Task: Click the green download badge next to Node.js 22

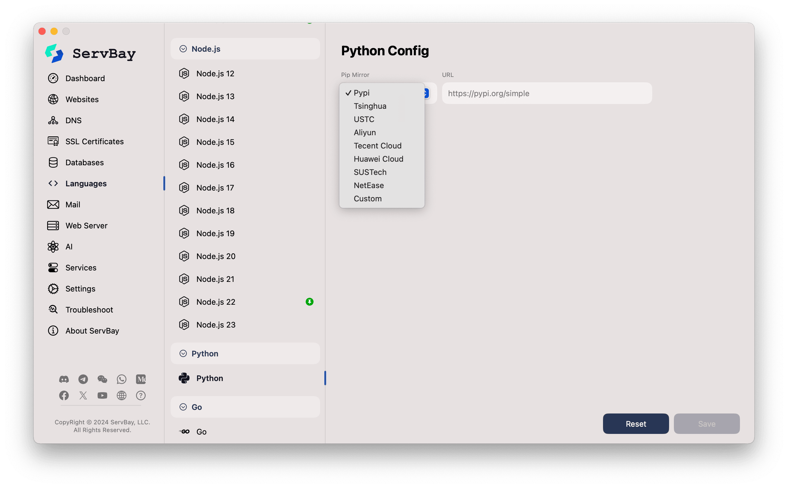Action: point(310,302)
